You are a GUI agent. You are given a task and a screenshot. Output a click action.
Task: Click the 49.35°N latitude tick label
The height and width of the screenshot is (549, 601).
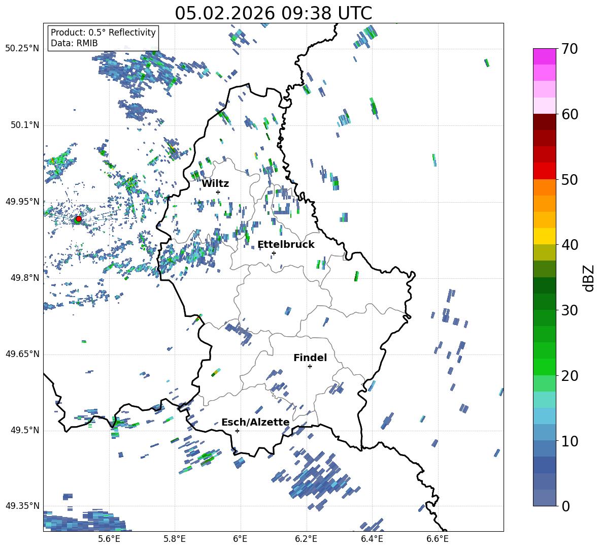pyautogui.click(x=22, y=506)
